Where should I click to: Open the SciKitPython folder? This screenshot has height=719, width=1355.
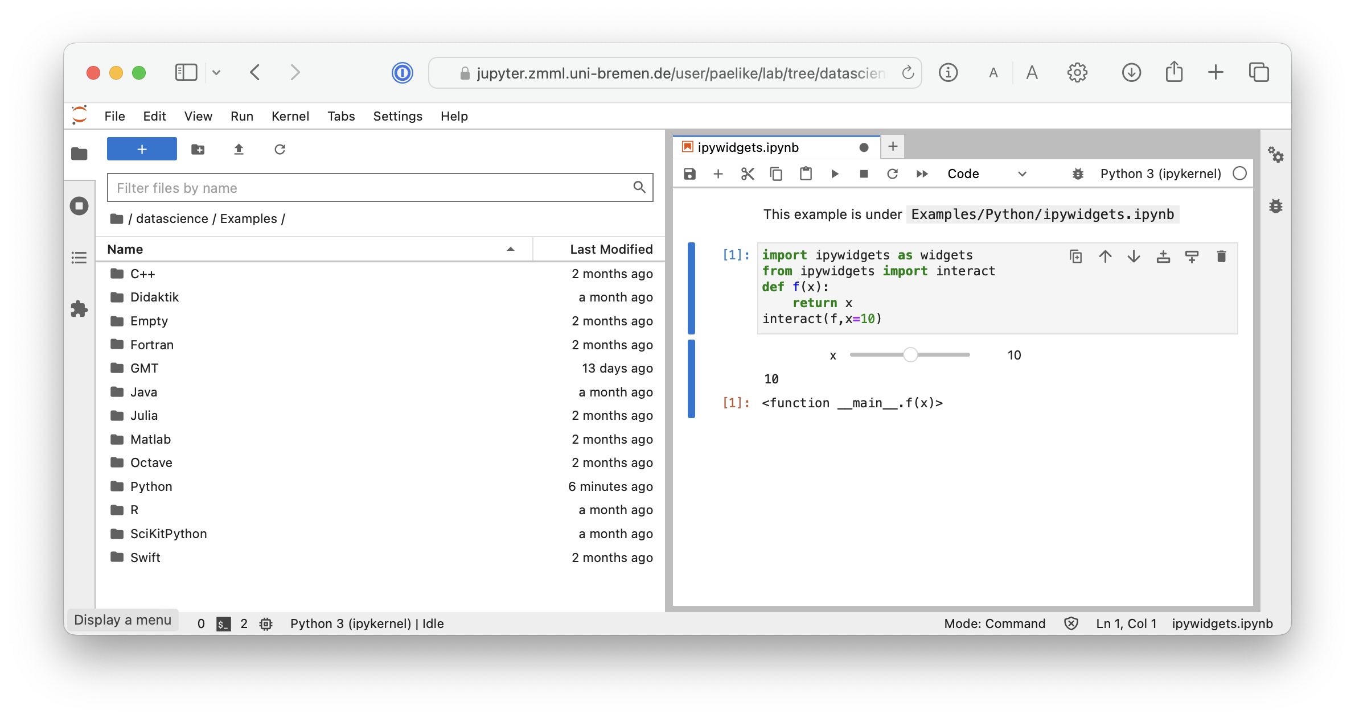[x=380, y=534]
